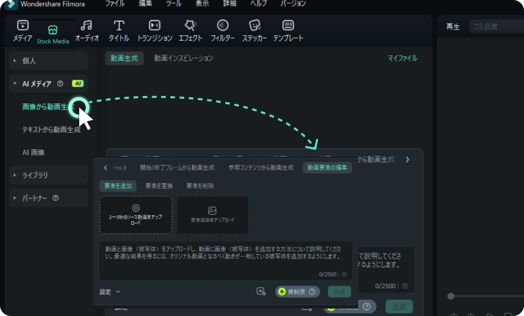This screenshot has width=524, height=316.
Task: Choose the 要素を削除 option
Action: click(200, 186)
